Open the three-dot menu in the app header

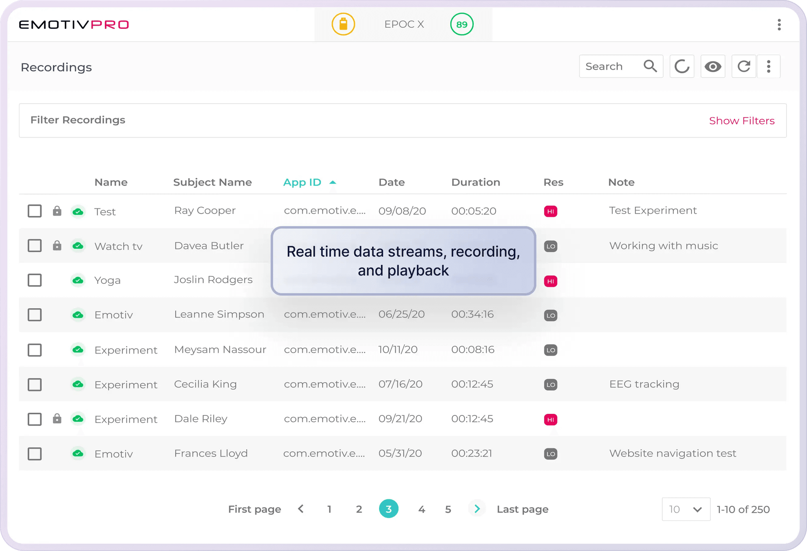[779, 24]
